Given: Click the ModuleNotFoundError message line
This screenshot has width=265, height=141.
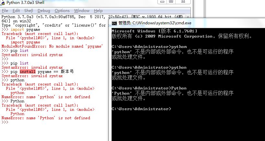Looking at the screenshot, I should pos(52,46).
